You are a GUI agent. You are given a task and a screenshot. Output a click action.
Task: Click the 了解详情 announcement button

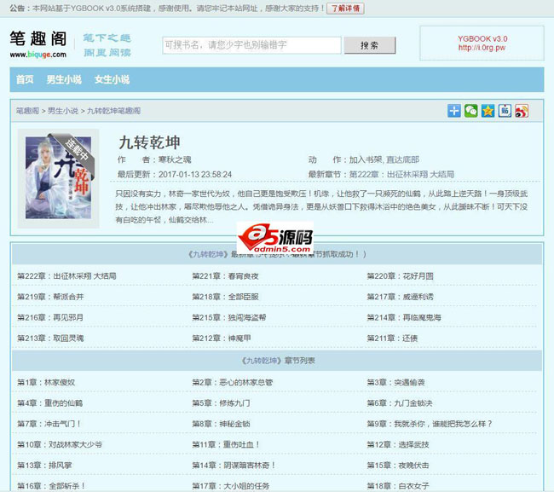pos(345,9)
